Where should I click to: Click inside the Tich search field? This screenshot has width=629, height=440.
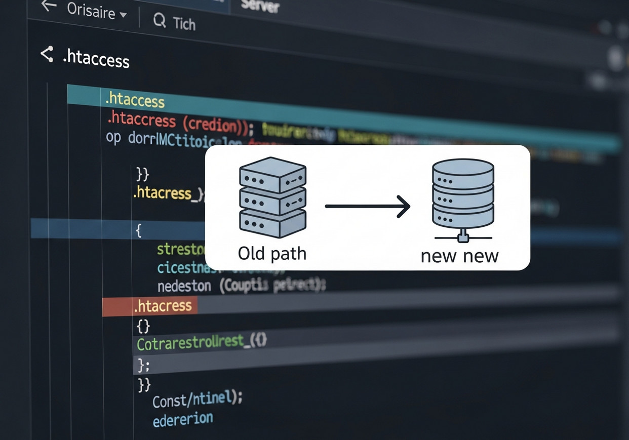(x=186, y=23)
